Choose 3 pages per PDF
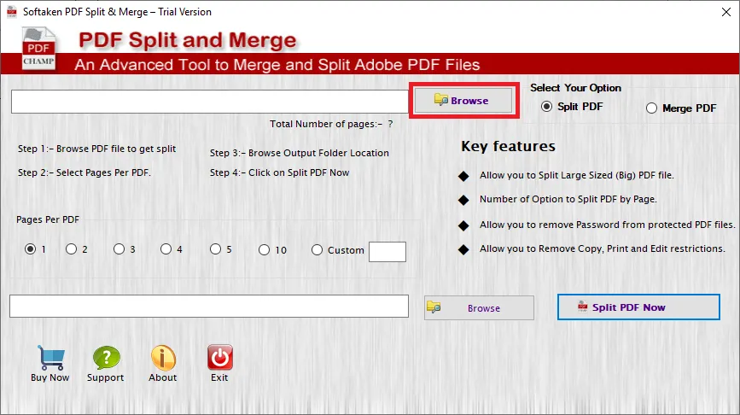 [119, 248]
